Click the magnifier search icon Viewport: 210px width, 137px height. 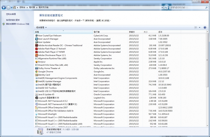tap(206, 8)
